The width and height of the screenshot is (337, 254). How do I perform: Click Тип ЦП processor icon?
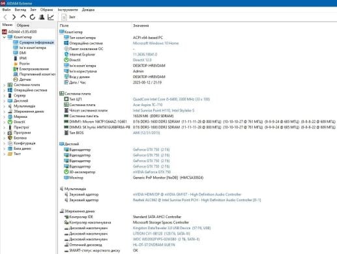(x=66, y=99)
